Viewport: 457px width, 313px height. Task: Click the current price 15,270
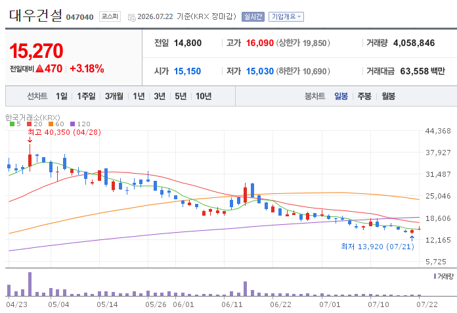coord(36,51)
